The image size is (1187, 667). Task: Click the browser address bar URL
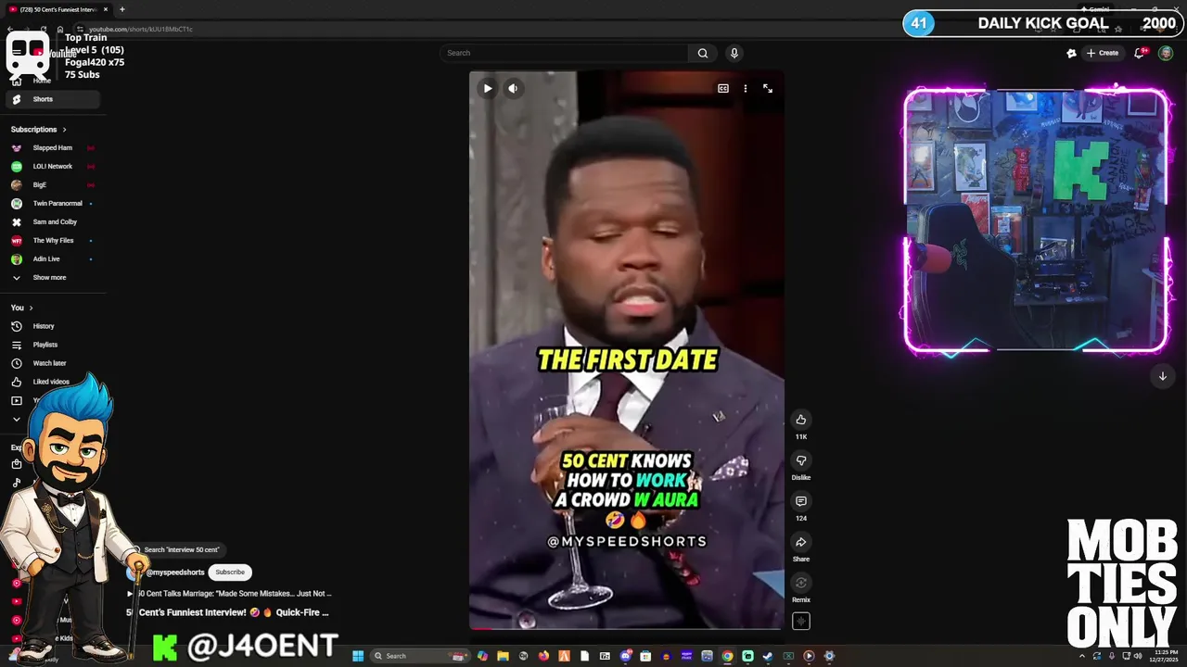(x=141, y=30)
